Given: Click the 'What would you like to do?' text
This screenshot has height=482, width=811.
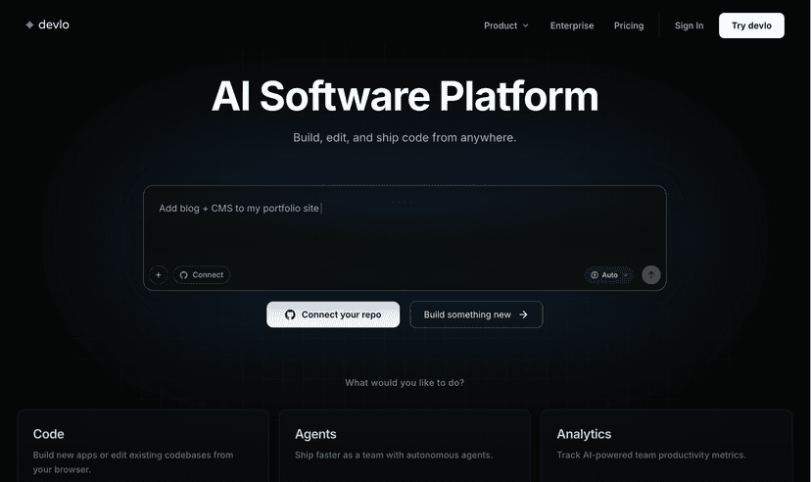Looking at the screenshot, I should 405,383.
